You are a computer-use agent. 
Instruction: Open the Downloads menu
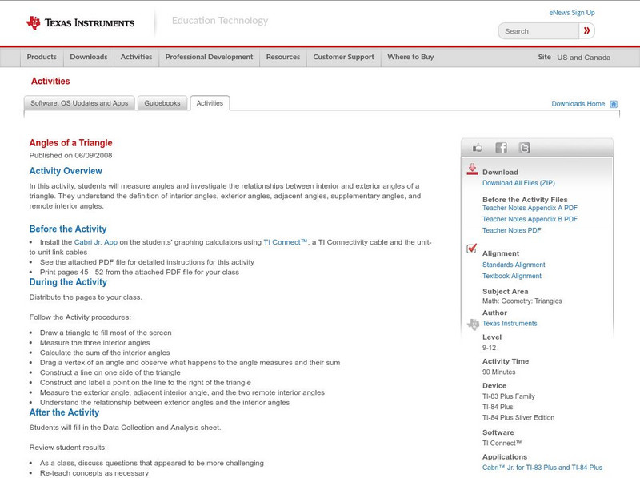[x=89, y=57]
